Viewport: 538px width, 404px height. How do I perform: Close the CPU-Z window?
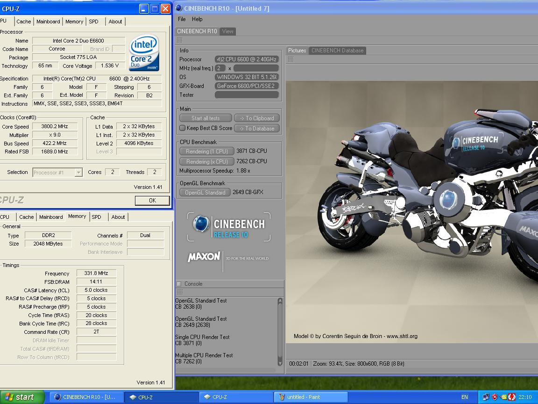[x=166, y=8]
